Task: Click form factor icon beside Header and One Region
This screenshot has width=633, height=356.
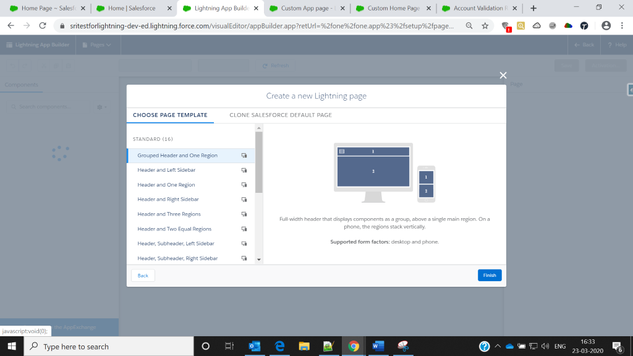Action: click(244, 185)
